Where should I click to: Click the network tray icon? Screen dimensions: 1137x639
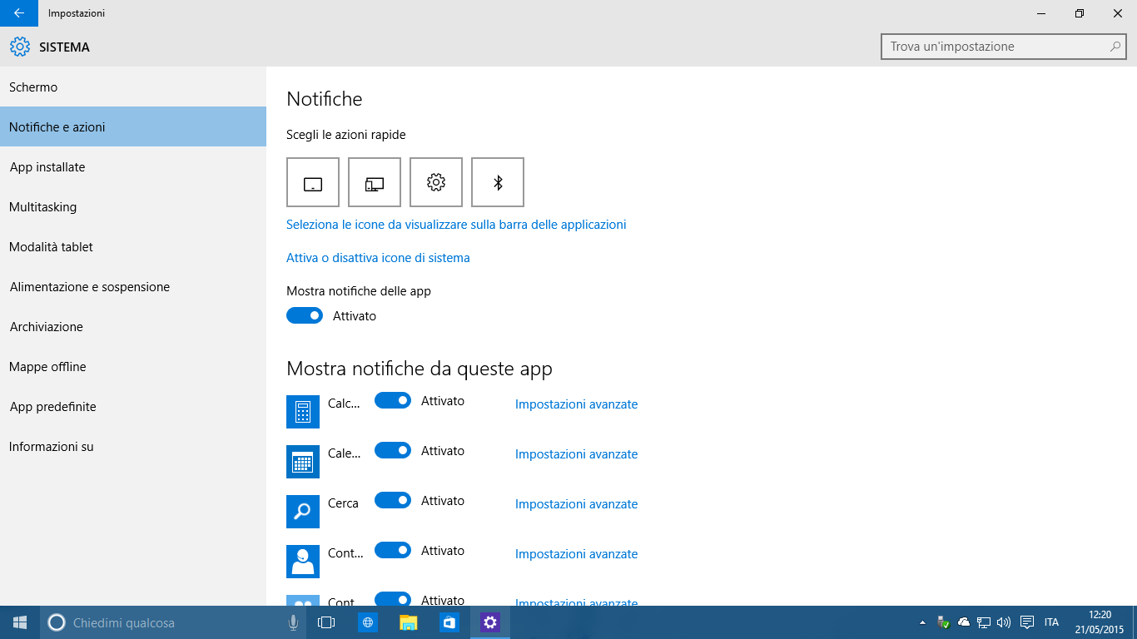[984, 622]
